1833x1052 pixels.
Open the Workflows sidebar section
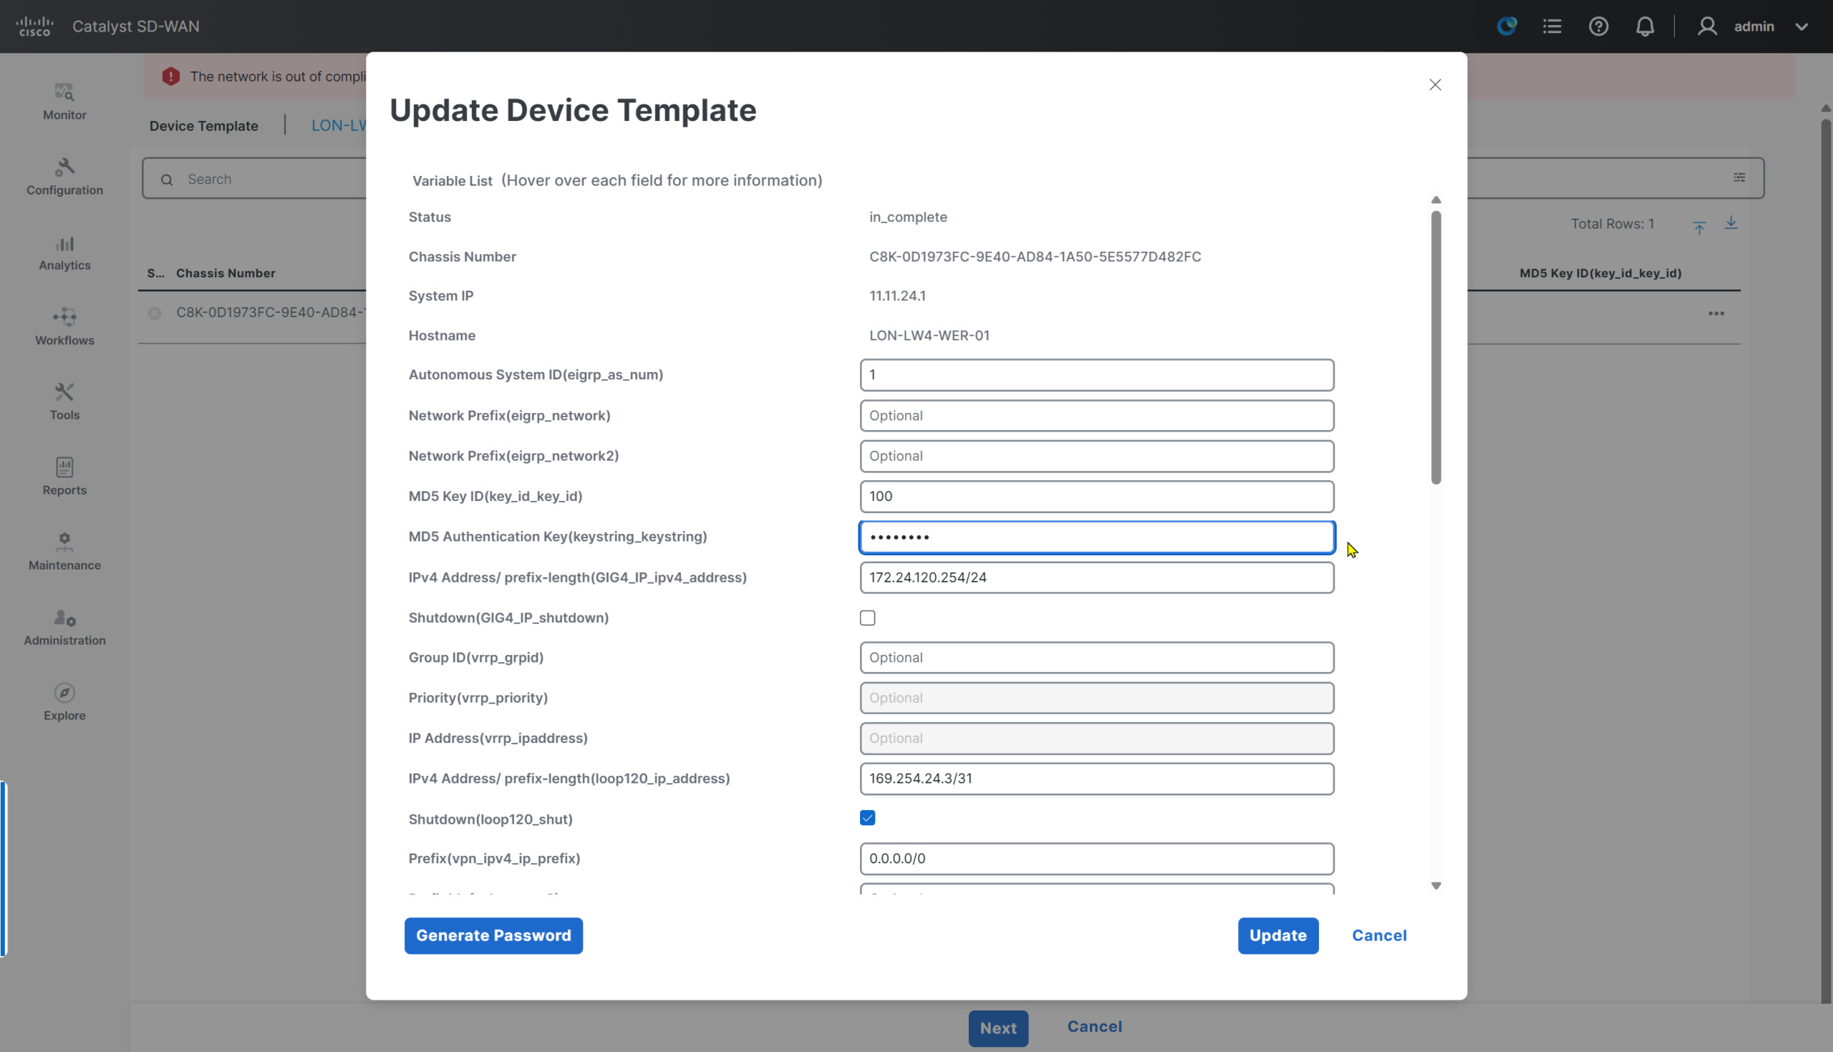(x=64, y=326)
